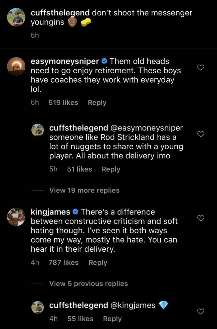Expand View 5 previous replies
The height and width of the screenshot is (329, 217).
[88, 283]
